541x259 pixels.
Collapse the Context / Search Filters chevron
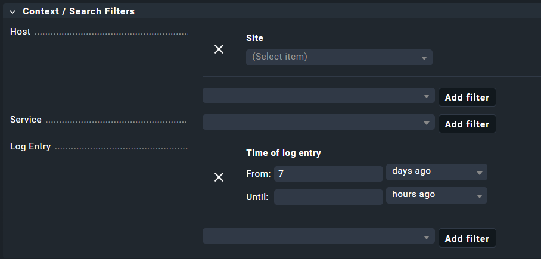13,11
